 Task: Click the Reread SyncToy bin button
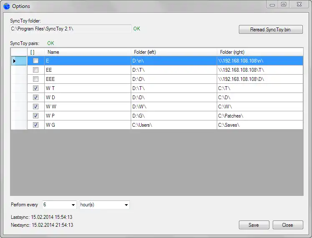pyautogui.click(x=271, y=29)
